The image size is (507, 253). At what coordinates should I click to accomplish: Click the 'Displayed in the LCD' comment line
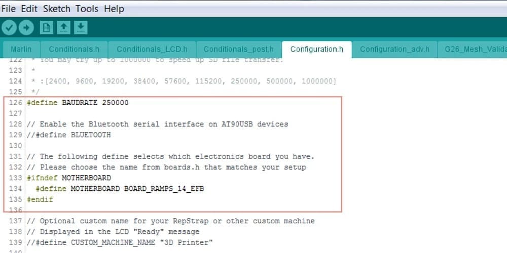(113, 232)
